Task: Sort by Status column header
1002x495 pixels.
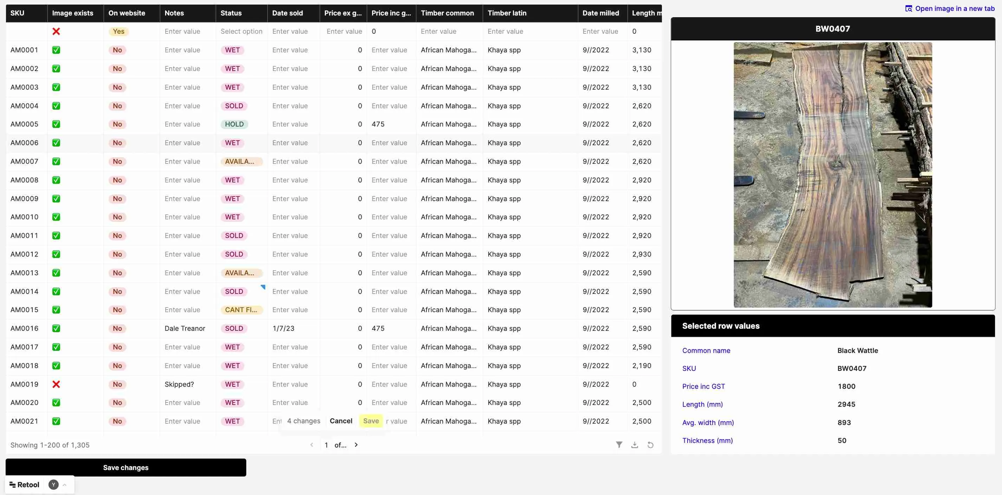Action: click(x=242, y=13)
